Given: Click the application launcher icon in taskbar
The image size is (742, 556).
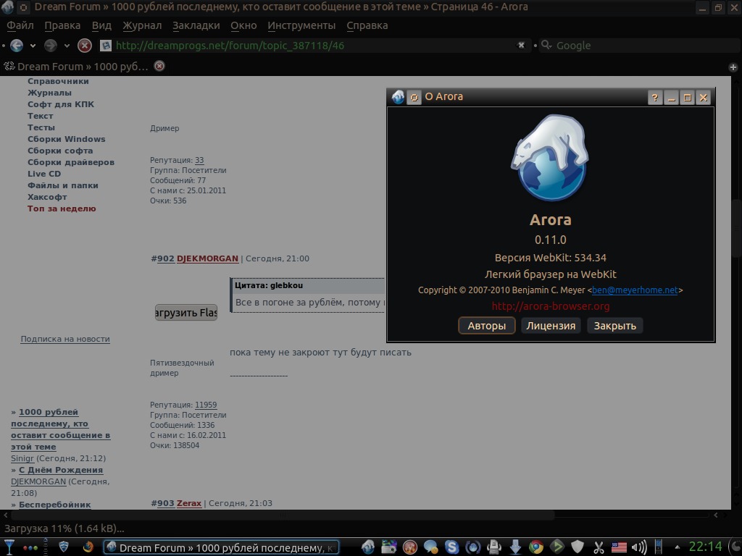Looking at the screenshot, I should [9, 547].
